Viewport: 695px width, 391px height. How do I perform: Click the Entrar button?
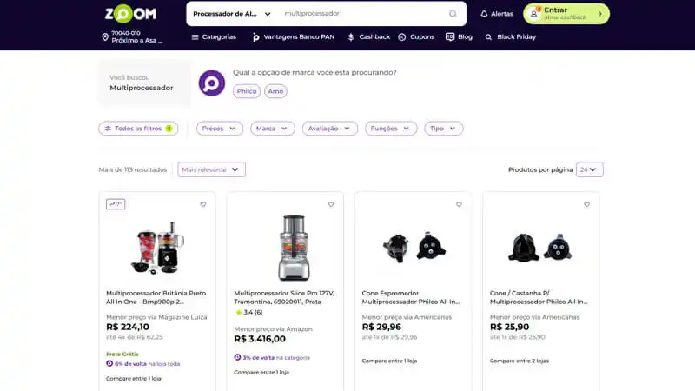pos(566,14)
